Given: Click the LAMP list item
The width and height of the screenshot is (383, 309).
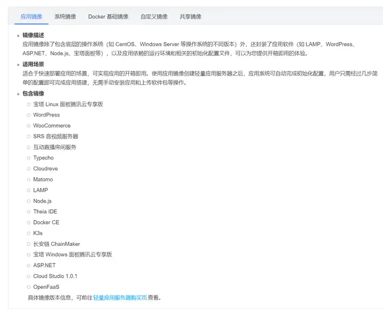Looking at the screenshot, I should (x=40, y=190).
